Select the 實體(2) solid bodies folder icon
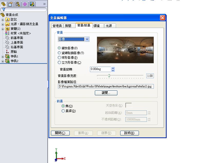The height and width of the screenshot is (163, 202). 7,29
